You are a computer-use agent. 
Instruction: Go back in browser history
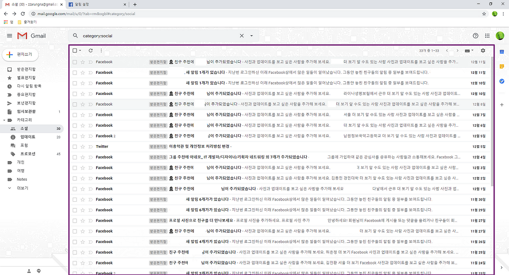[x=6, y=14]
